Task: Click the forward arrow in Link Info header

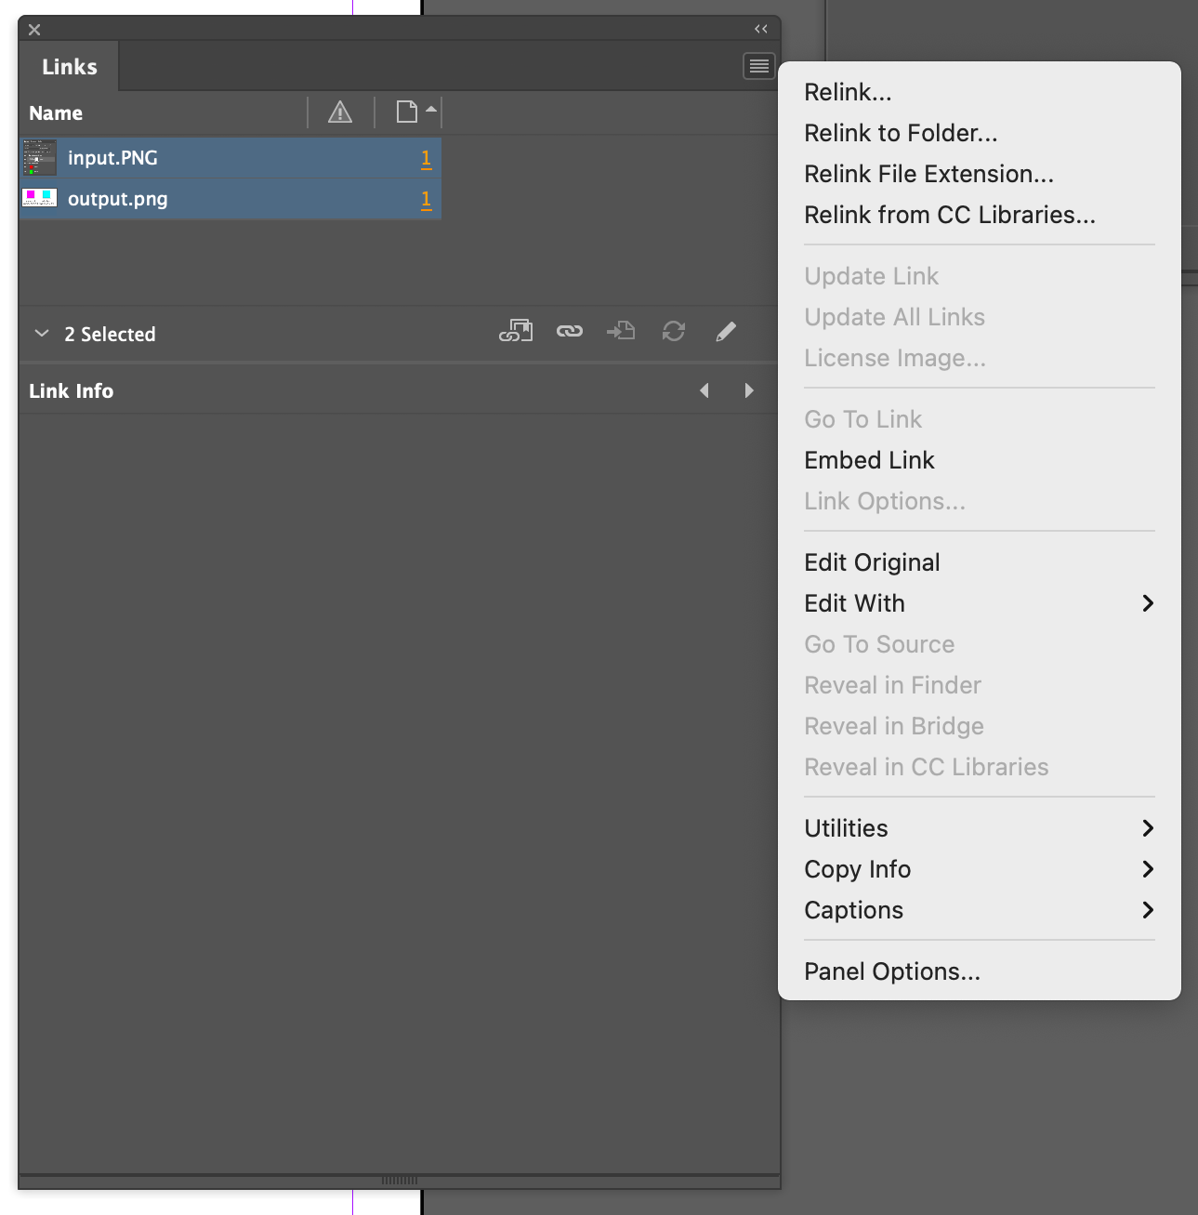Action: tap(750, 390)
